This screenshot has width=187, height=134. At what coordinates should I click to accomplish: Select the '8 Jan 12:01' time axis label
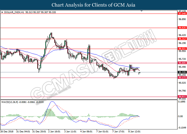(x=134, y=132)
